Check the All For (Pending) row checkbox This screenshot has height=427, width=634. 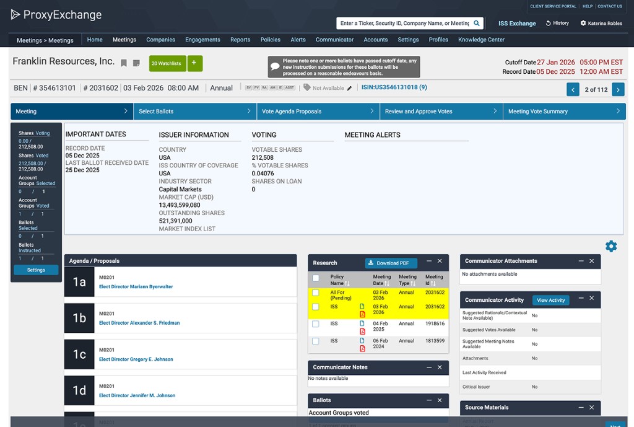pos(315,293)
